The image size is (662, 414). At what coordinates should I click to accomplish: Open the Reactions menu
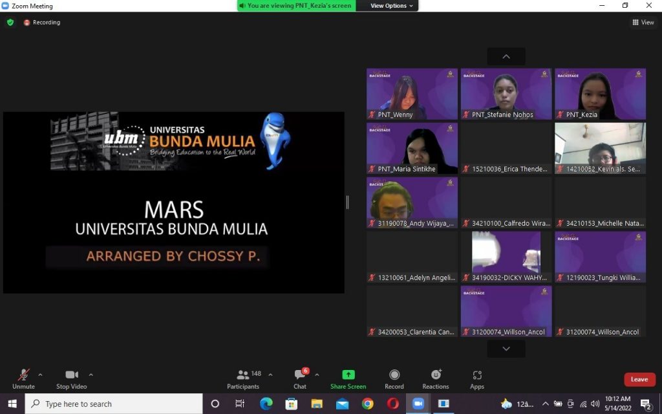(436, 379)
